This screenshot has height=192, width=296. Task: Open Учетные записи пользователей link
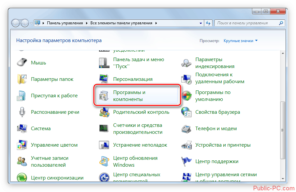coord(48,161)
